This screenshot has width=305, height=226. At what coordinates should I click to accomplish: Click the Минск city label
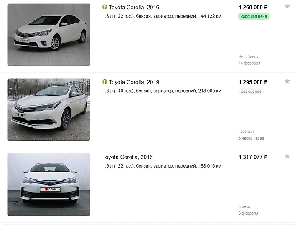point(244,206)
